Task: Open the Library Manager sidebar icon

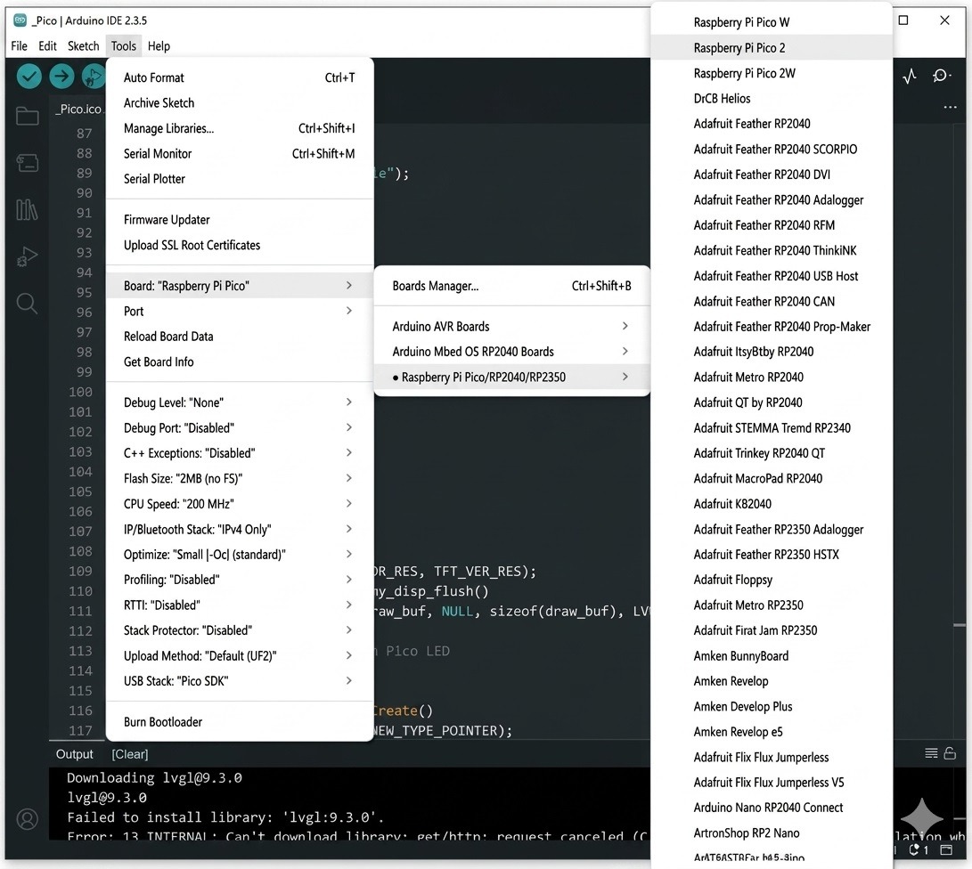Action: point(28,210)
